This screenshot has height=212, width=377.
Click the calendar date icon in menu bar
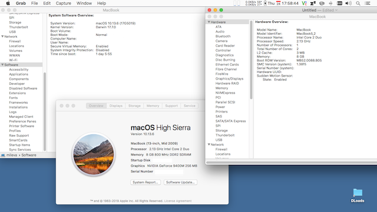point(279,3)
